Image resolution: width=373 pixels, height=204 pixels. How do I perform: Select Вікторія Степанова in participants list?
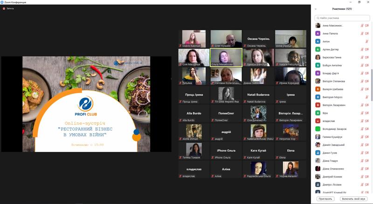point(334,81)
